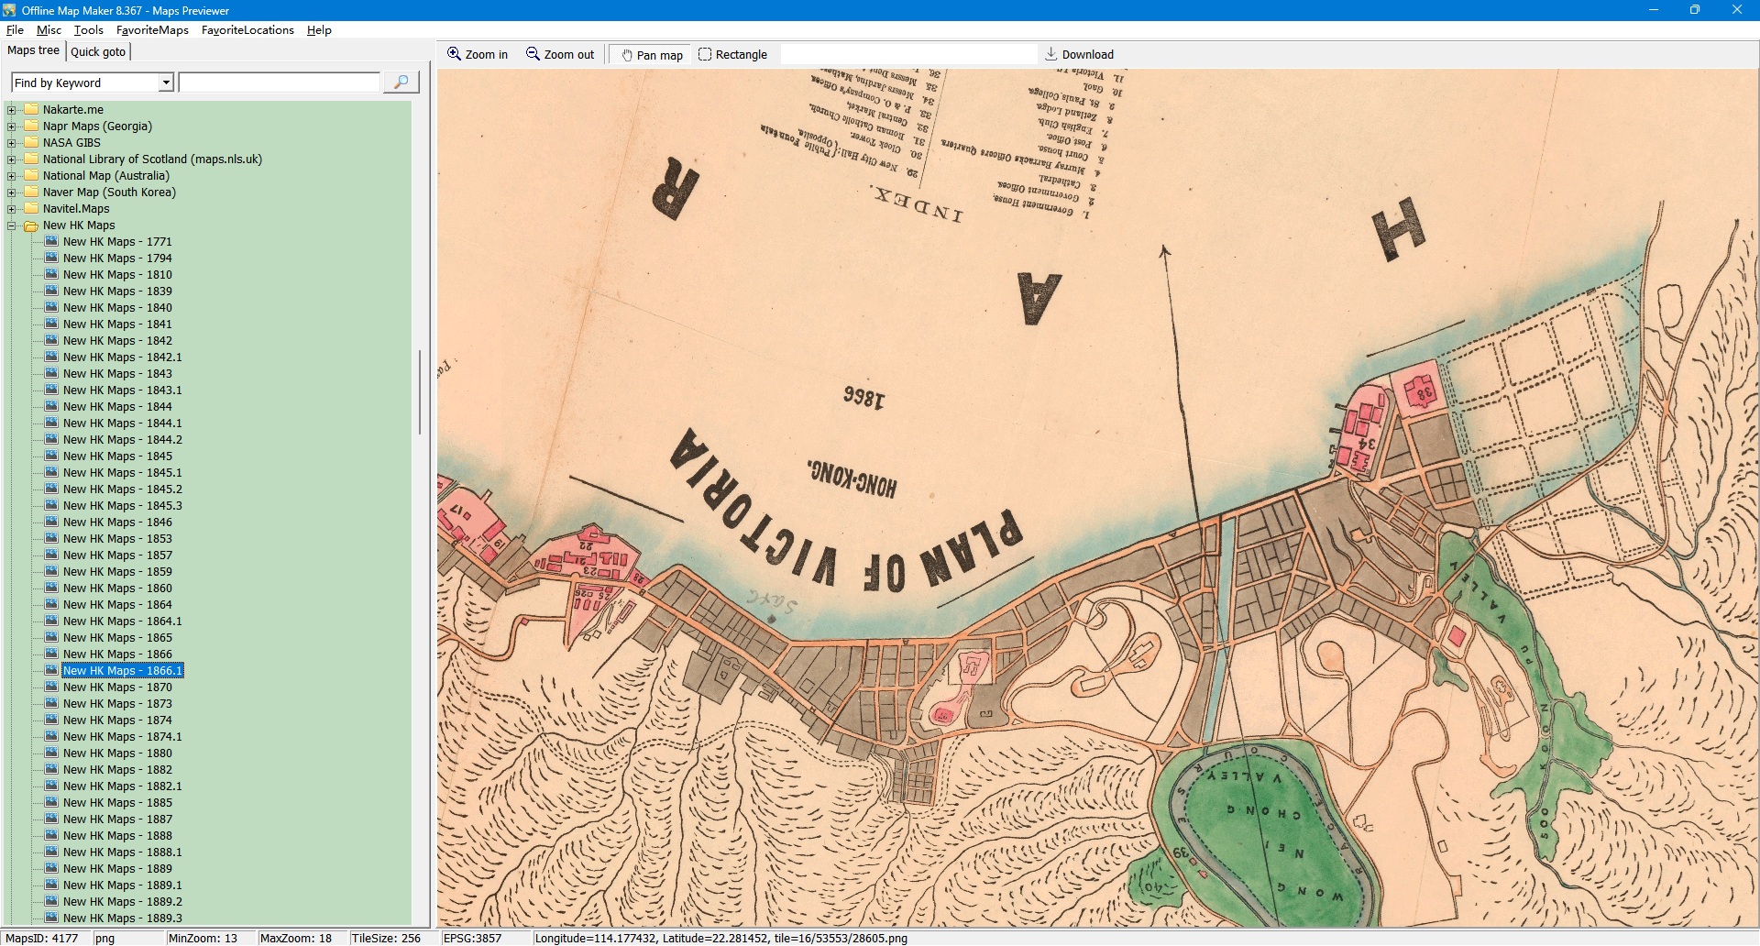Click the keyword search text field
The width and height of the screenshot is (1760, 946).
[280, 82]
